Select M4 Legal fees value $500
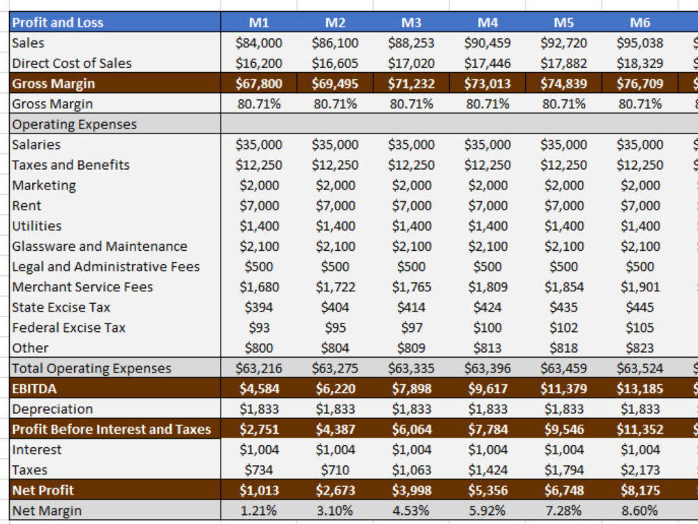Image resolution: width=698 pixels, height=524 pixels. pyautogui.click(x=487, y=266)
